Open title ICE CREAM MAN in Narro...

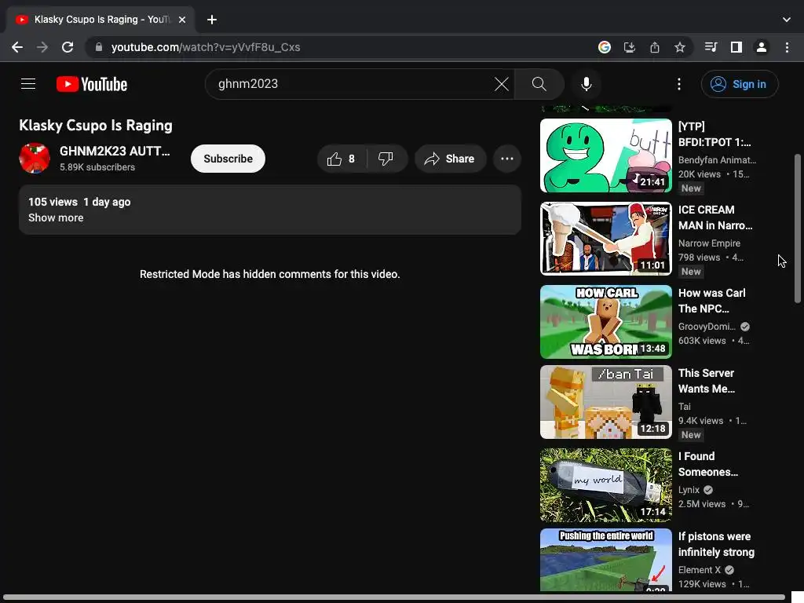(x=715, y=218)
